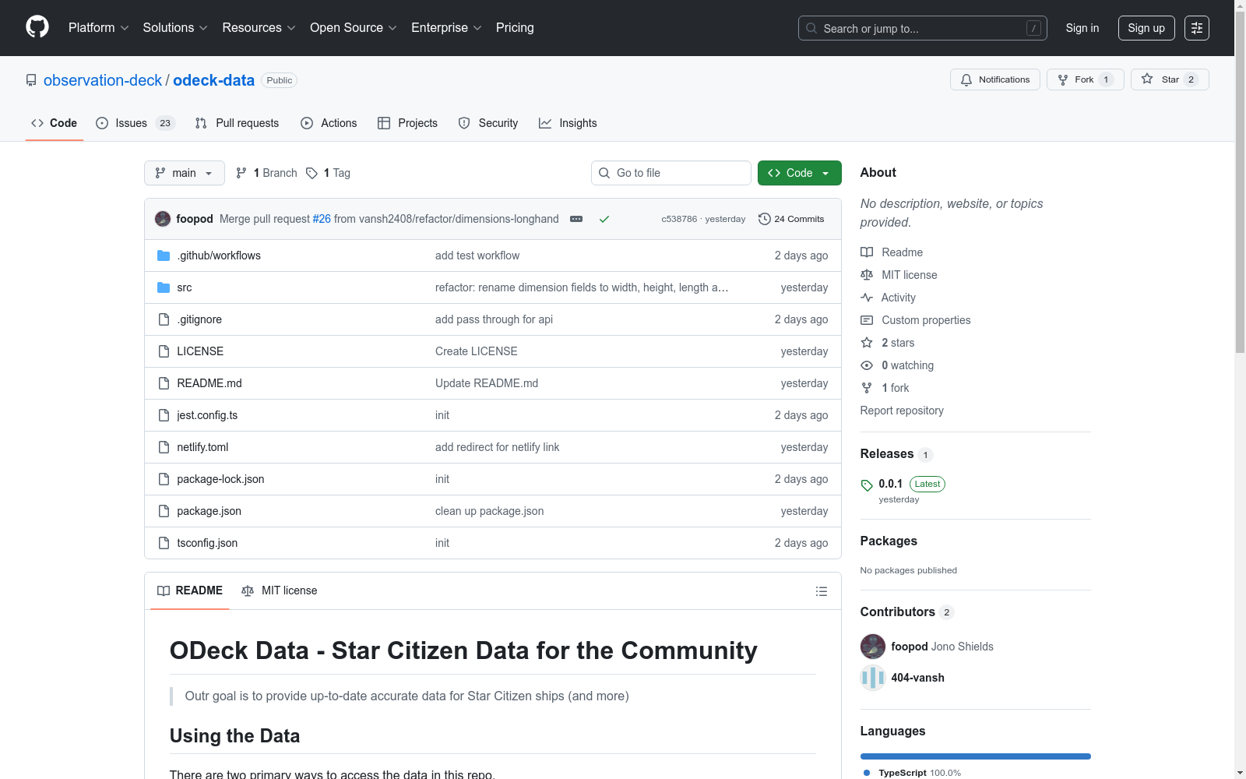Image resolution: width=1246 pixels, height=779 pixels.
Task: Open the observation-deck organization link
Action: tap(103, 80)
